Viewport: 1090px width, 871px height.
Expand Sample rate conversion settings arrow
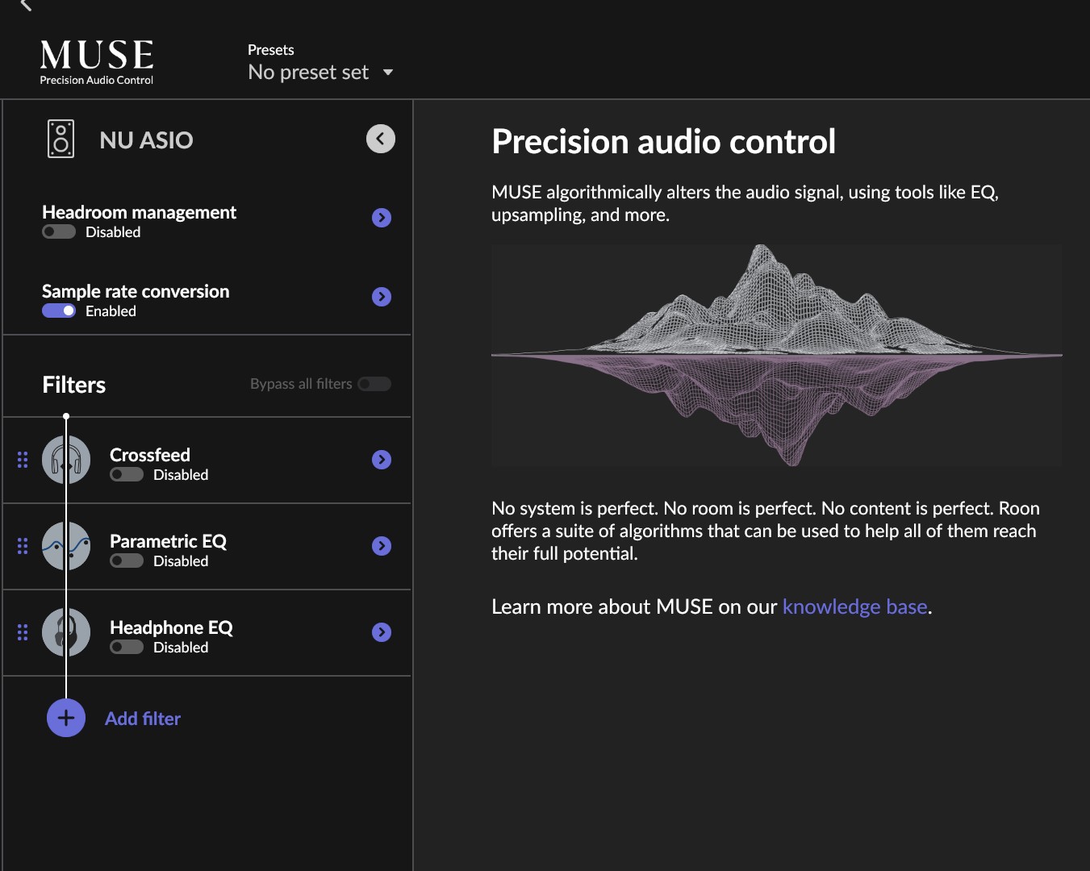382,297
